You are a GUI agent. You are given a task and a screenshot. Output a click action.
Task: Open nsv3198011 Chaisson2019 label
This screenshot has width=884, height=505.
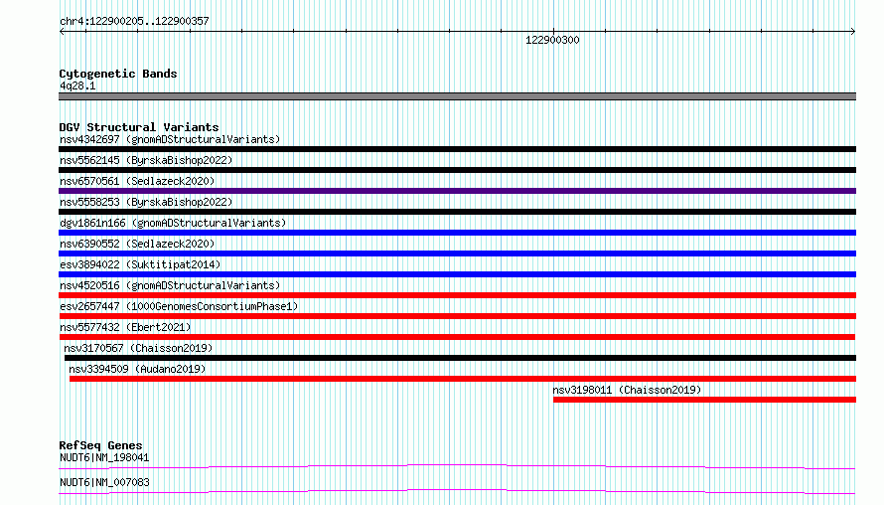[x=627, y=390]
